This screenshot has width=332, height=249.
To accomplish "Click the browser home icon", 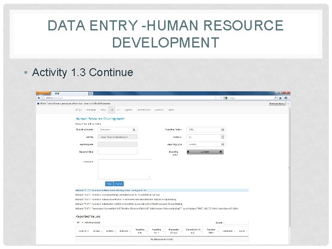I will 280,98.
